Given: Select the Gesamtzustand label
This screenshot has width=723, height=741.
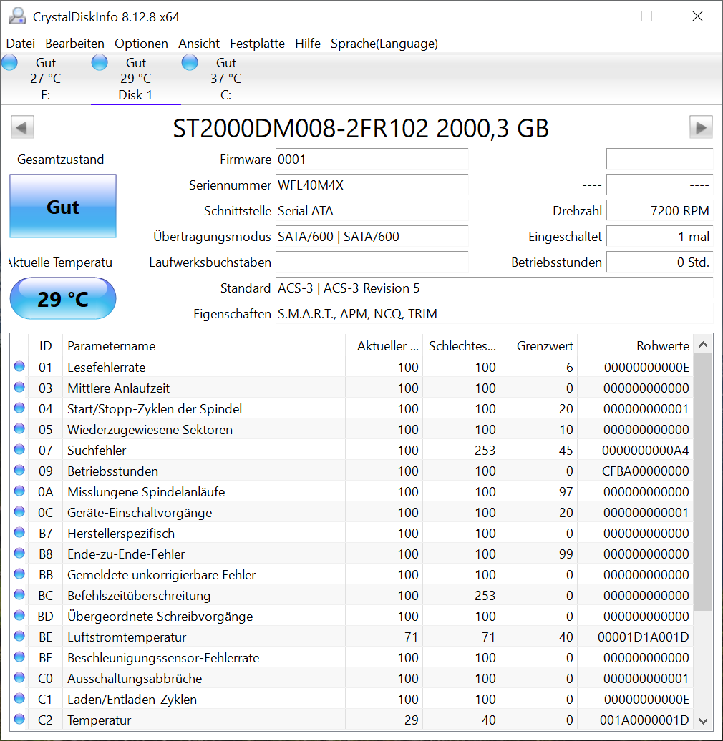Looking at the screenshot, I should click(61, 160).
